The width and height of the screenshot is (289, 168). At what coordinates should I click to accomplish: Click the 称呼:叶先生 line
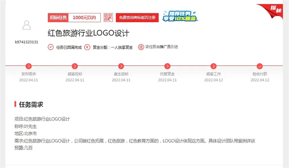26,126
